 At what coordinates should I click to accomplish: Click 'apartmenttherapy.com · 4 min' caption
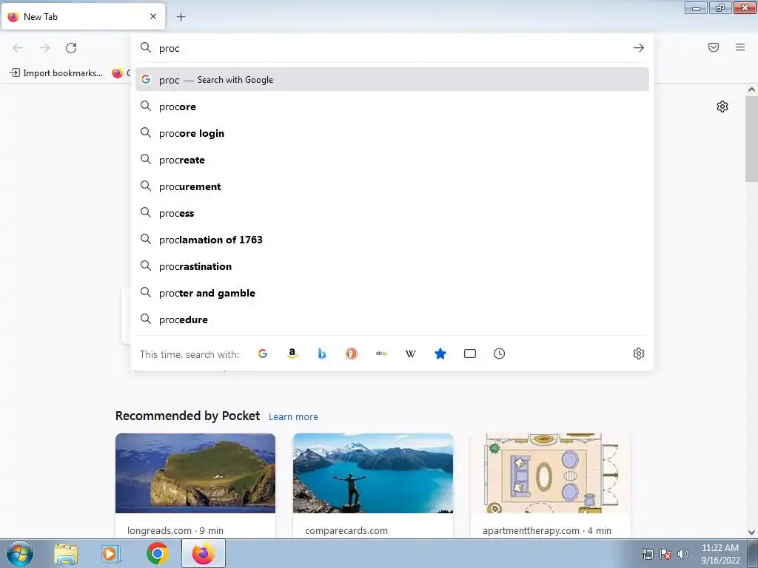click(x=547, y=530)
